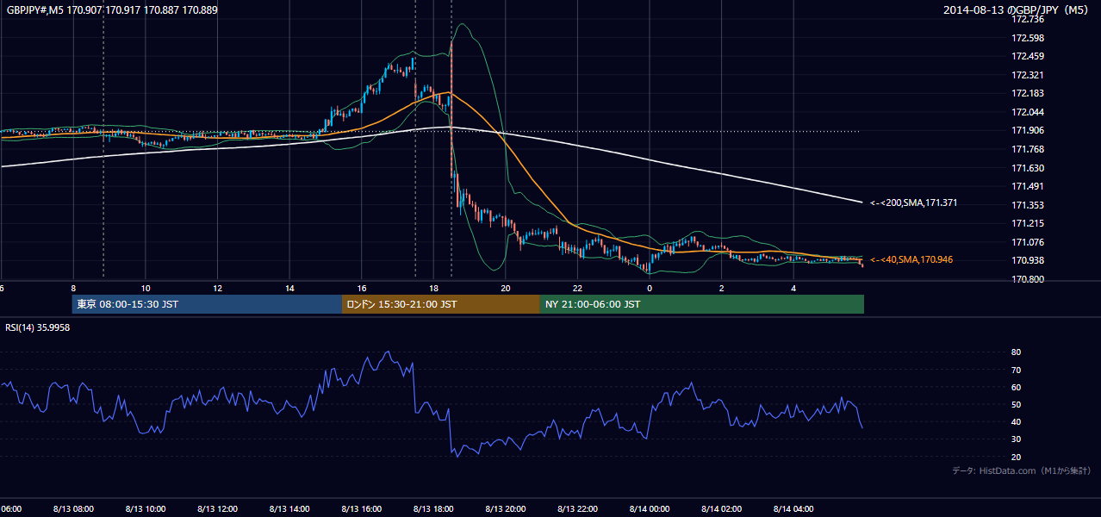Click hour label 16 under the price chart

[362, 288]
